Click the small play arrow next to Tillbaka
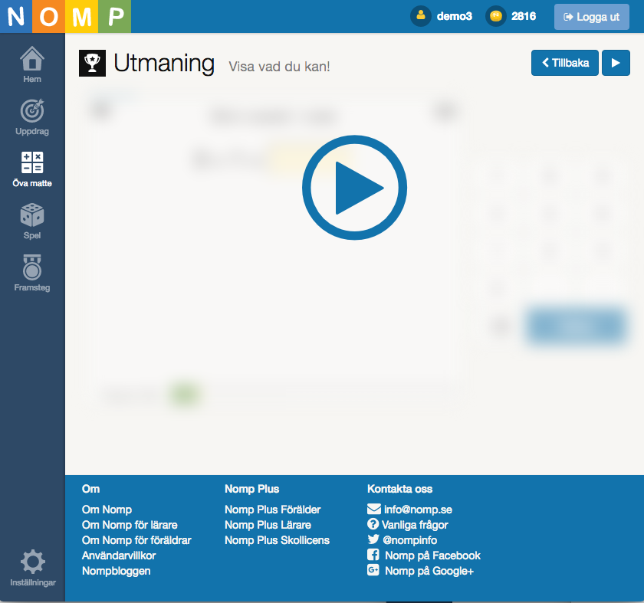Viewport: 644px width, 603px height. pyautogui.click(x=616, y=63)
